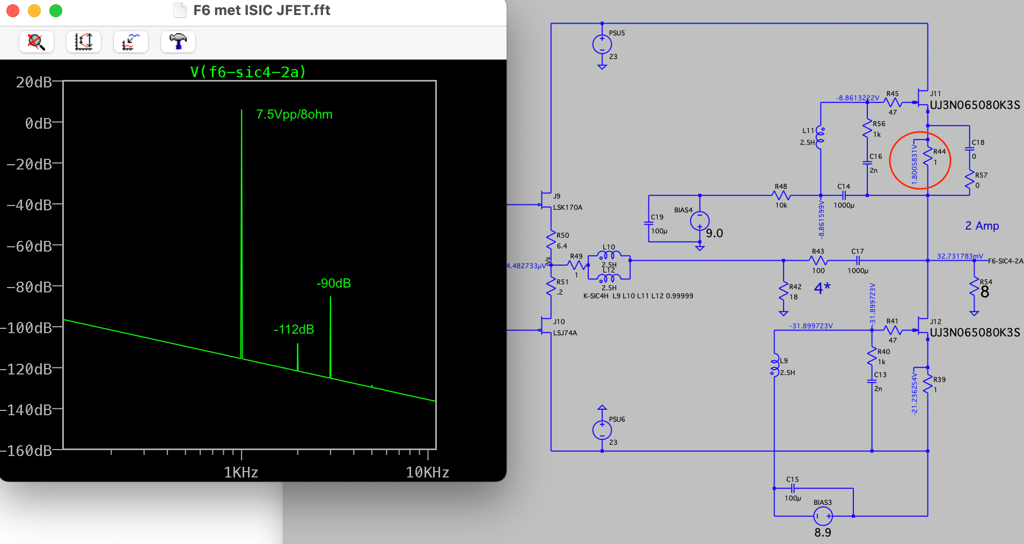Click the zoom-cancel magnifier toolbar icon
Screen dimensions: 1024x544
36,42
